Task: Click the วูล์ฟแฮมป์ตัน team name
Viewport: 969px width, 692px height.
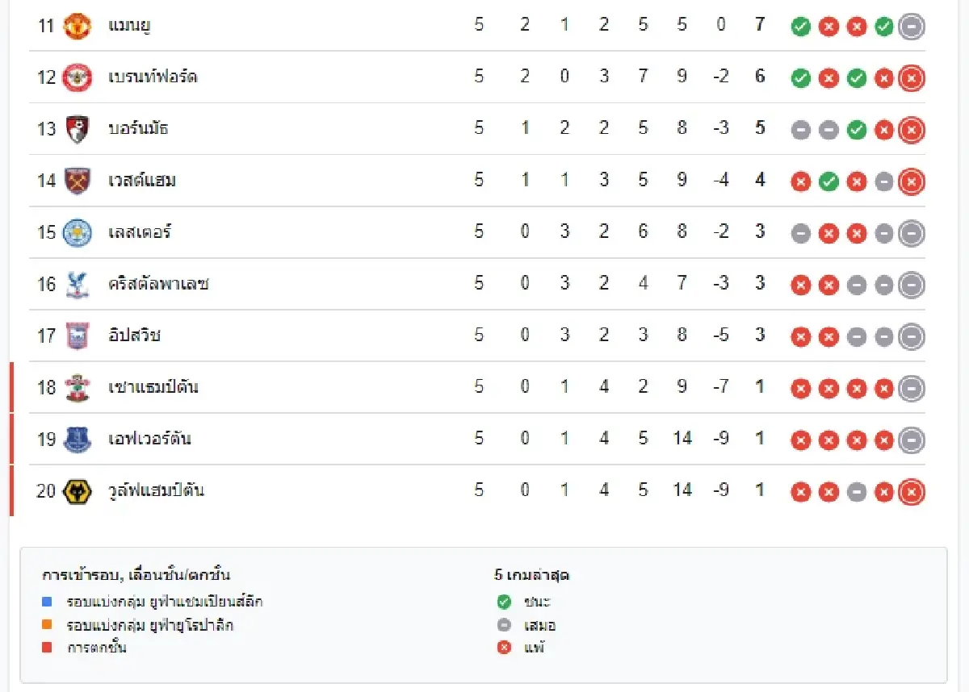Action: pyautogui.click(x=156, y=490)
